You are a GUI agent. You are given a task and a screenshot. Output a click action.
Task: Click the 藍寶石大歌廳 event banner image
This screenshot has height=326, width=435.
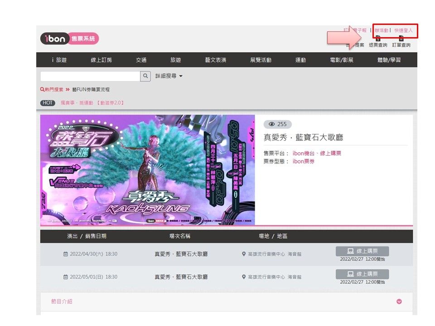tap(148, 170)
